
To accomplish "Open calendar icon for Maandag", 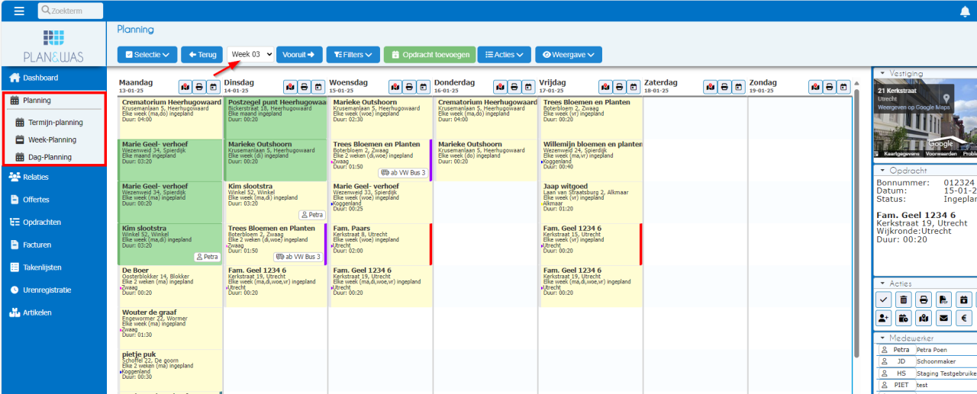I will (214, 87).
